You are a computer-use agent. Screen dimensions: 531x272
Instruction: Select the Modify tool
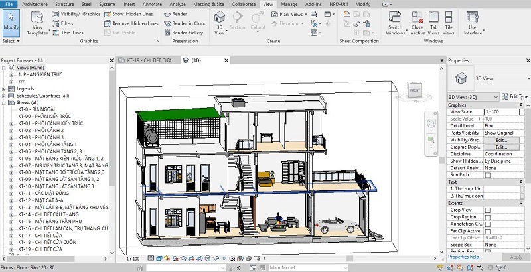coord(11,23)
